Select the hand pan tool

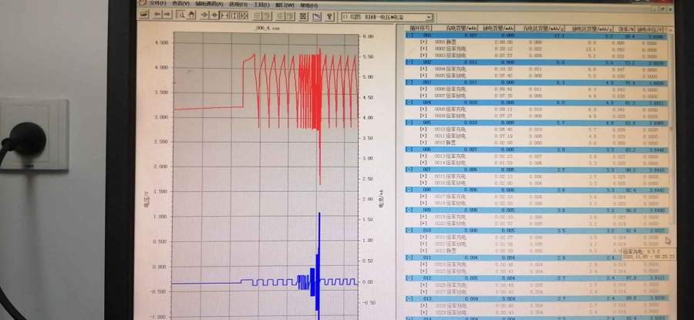tap(191, 15)
